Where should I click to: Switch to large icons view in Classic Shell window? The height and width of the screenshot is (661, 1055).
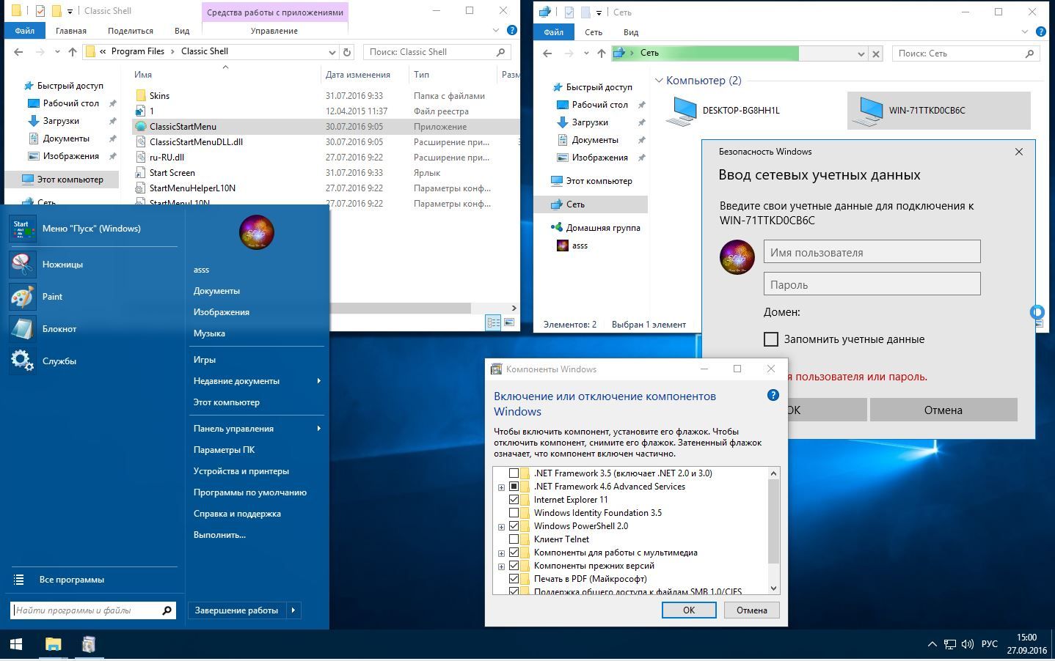click(509, 322)
